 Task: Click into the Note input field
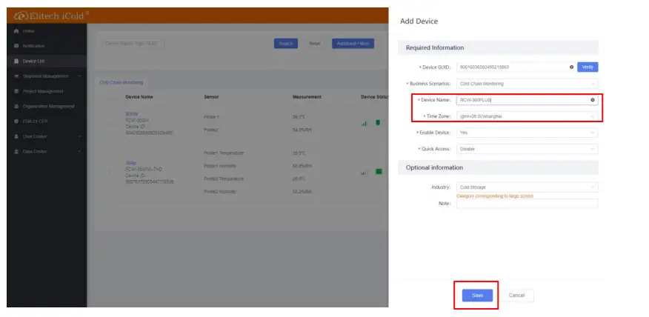[x=527, y=204]
